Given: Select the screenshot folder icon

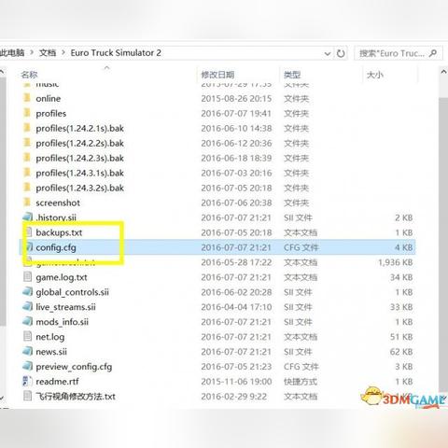Looking at the screenshot, I should [27, 203].
